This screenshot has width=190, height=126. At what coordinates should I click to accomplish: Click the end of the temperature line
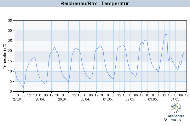coord(184,53)
